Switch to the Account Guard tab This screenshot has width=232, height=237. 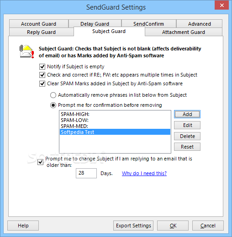pos(39,24)
